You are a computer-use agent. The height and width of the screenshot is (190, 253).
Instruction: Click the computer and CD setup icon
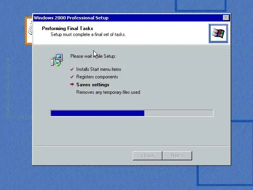(x=57, y=60)
